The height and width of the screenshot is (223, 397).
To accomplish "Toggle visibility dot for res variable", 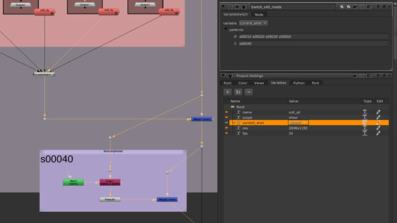I will (226, 128).
